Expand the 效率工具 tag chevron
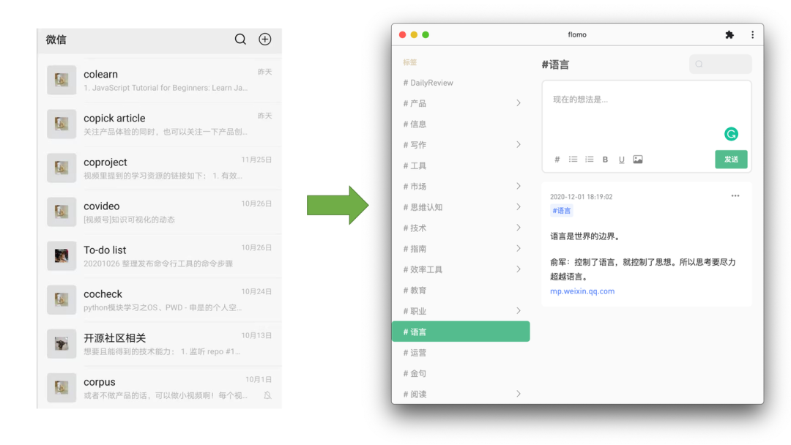 coord(518,269)
